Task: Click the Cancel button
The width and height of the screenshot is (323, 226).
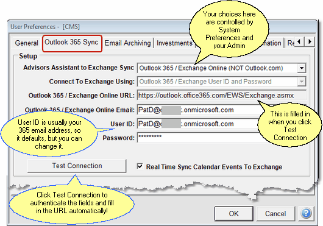Action: pos(275,214)
